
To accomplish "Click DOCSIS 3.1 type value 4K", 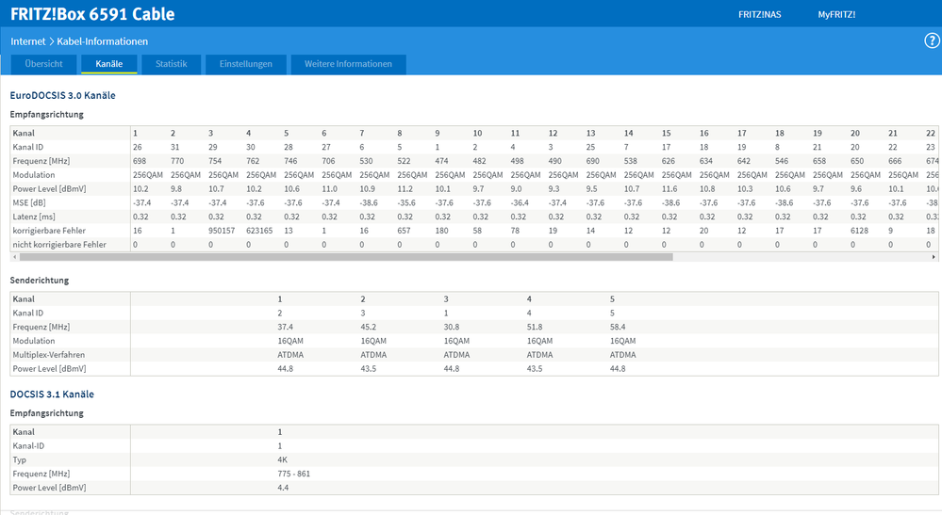I will coord(282,459).
